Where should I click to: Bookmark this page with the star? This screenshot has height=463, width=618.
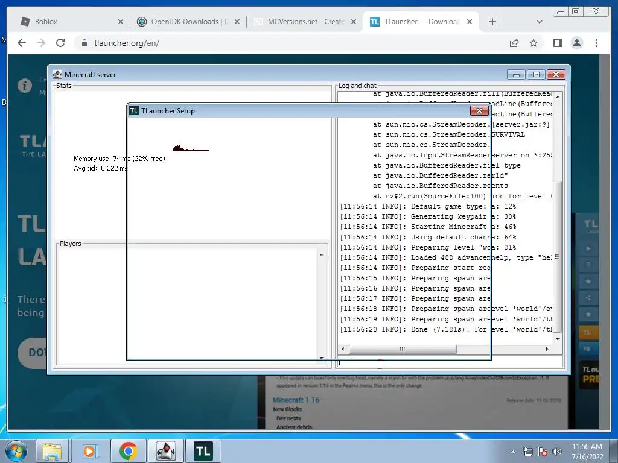click(x=534, y=43)
